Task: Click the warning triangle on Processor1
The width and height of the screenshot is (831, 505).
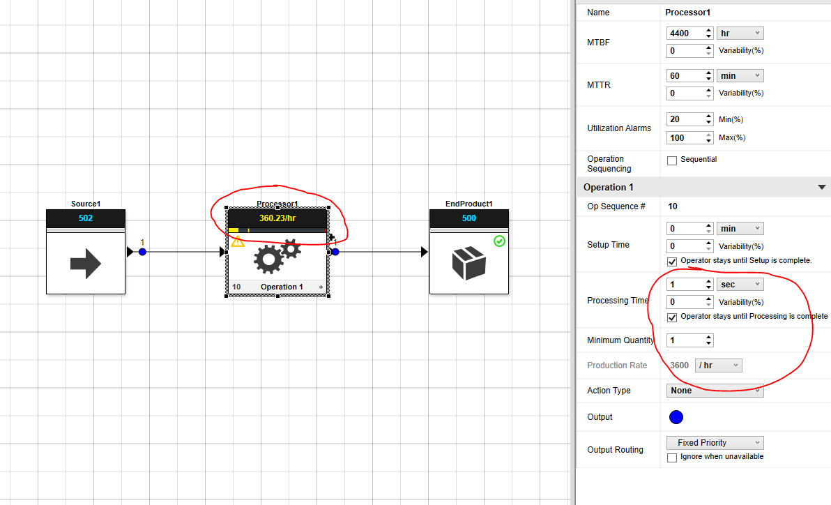Action: pos(237,243)
